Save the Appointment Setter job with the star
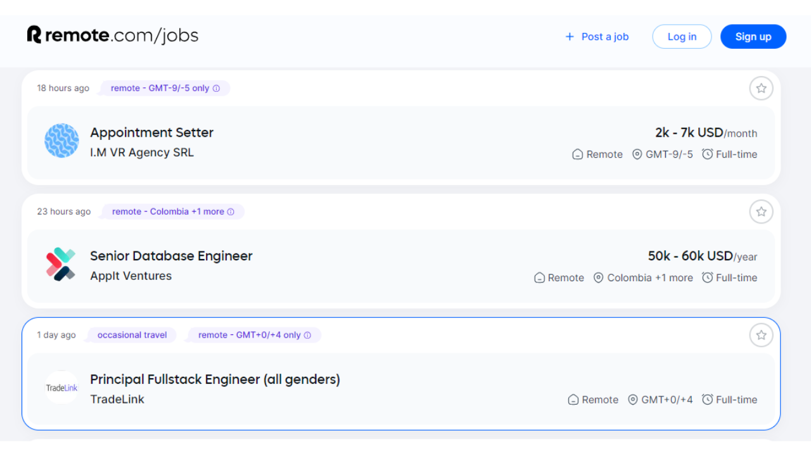 761,89
